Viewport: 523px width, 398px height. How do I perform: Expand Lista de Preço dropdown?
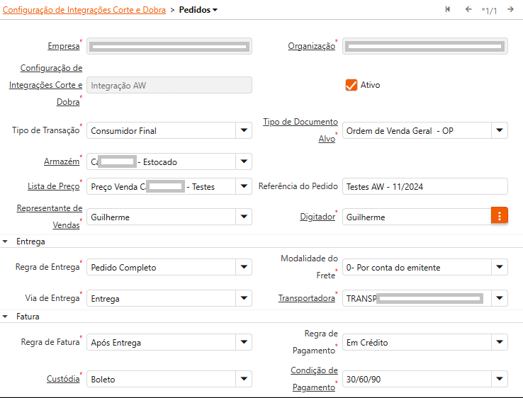pos(244,186)
